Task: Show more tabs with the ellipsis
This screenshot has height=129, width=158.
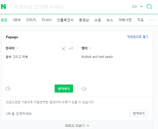Action: point(152,20)
